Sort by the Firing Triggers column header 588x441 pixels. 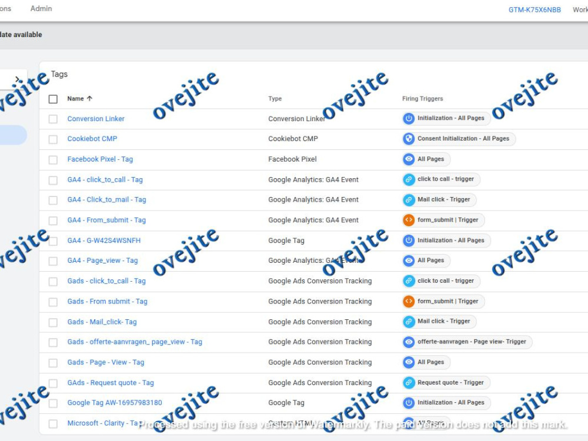423,99
